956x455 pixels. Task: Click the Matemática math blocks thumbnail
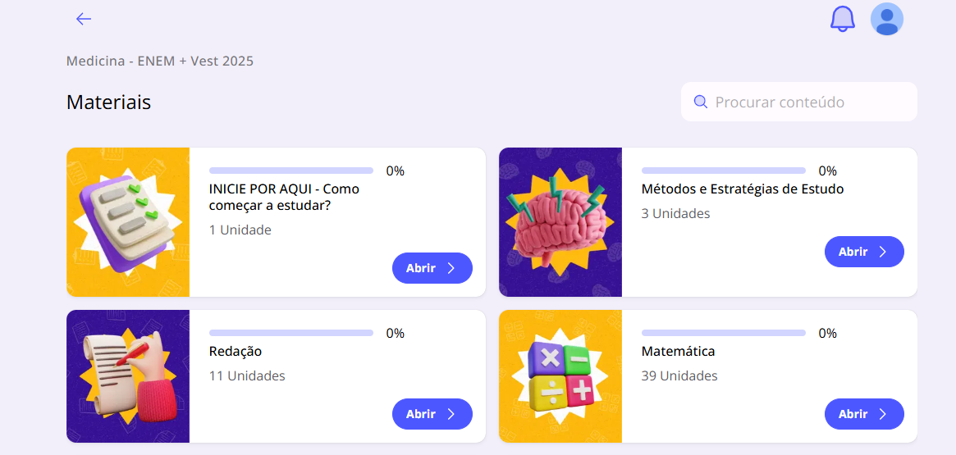(x=560, y=376)
